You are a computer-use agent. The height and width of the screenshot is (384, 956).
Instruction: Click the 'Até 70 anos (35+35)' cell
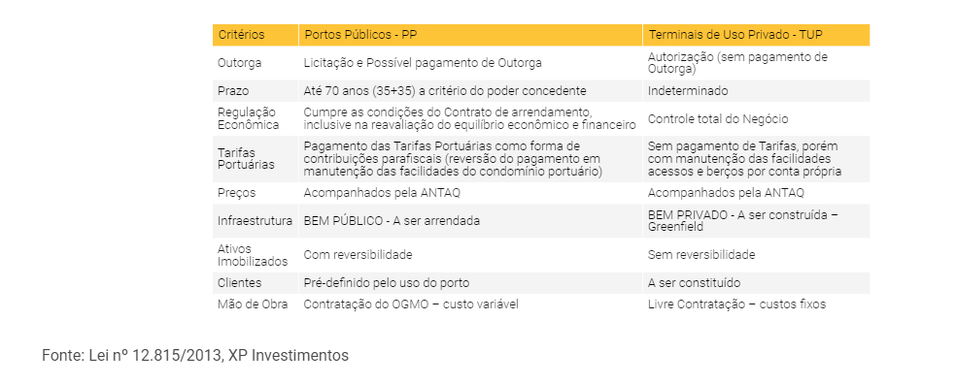(x=445, y=91)
